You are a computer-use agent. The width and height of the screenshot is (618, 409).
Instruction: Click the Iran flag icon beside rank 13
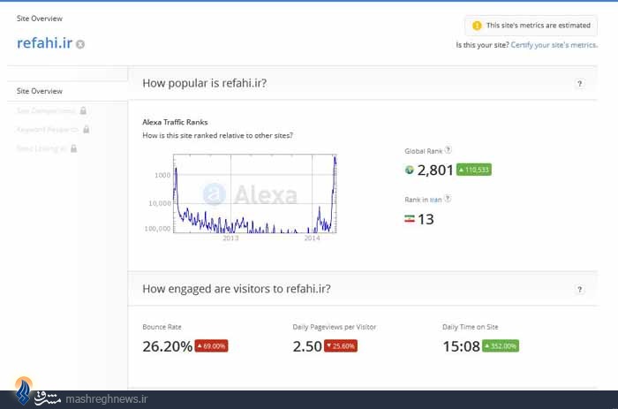pyautogui.click(x=409, y=218)
